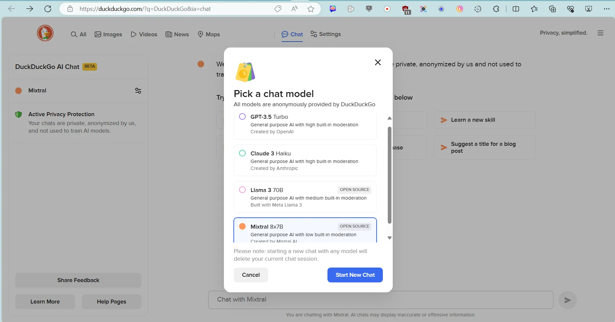Click the browser back arrow
Screen dimensions: 615x322
pos(12,9)
